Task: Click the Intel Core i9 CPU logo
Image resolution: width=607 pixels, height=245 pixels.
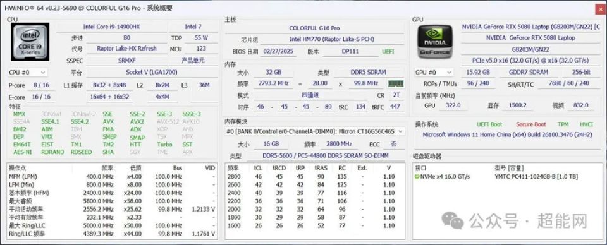Action: point(30,41)
